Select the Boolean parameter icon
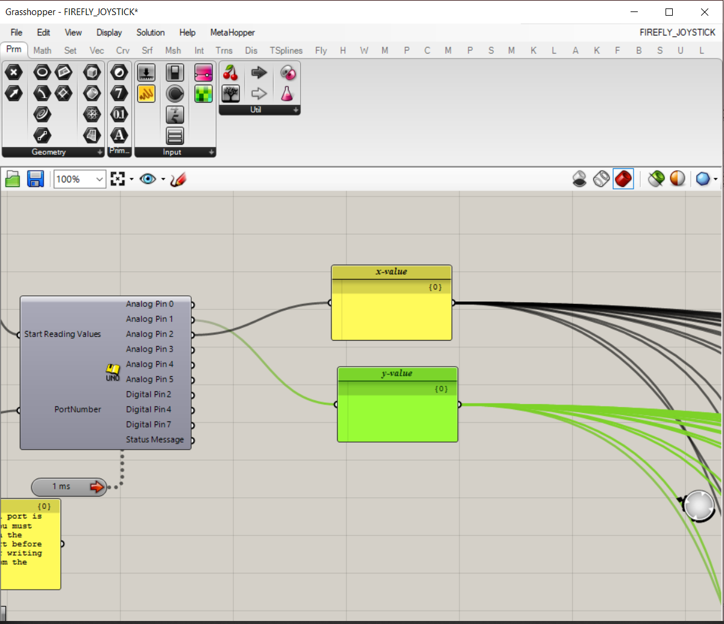The image size is (724, 624). 119,73
